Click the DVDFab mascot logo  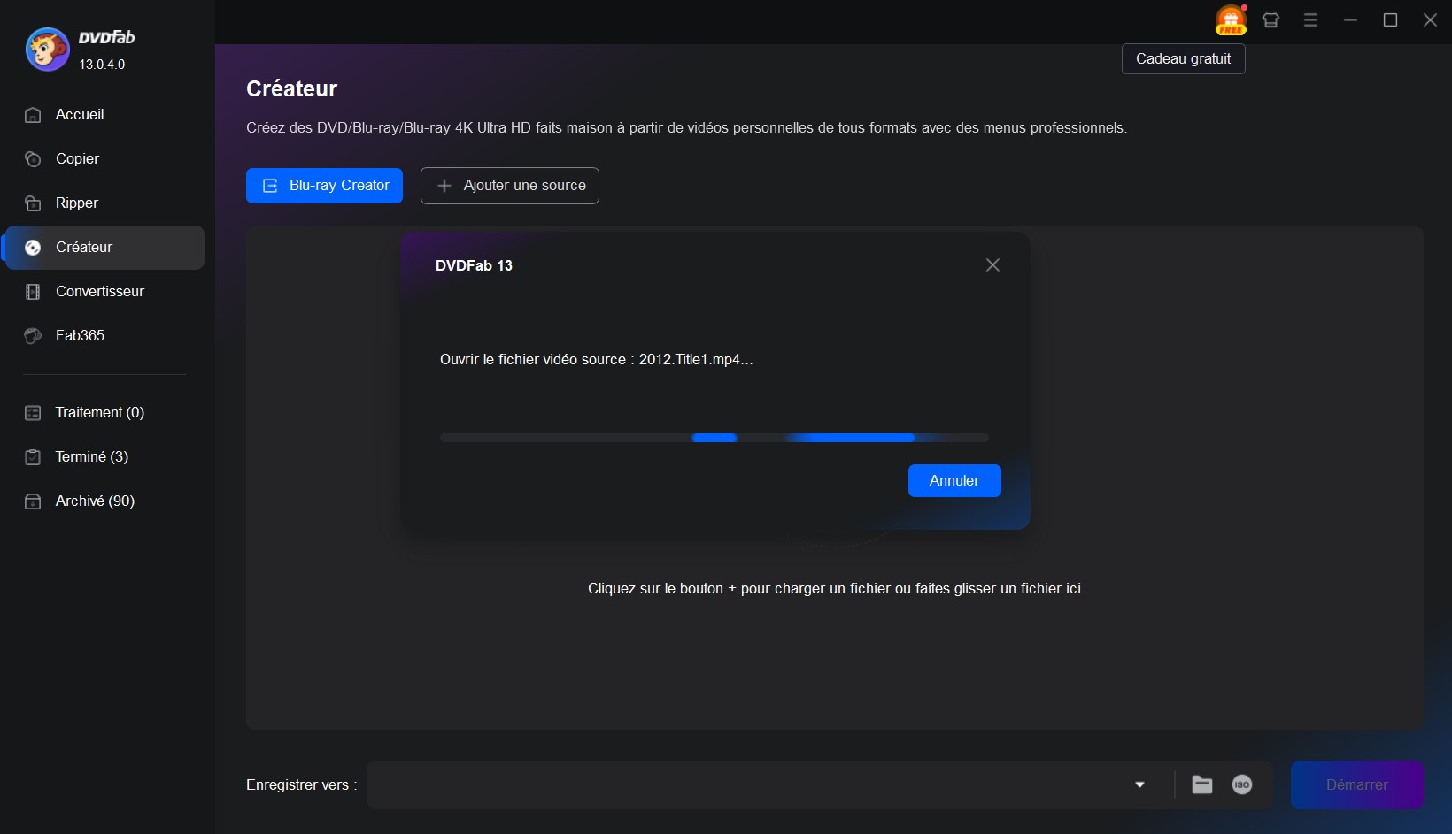47,49
